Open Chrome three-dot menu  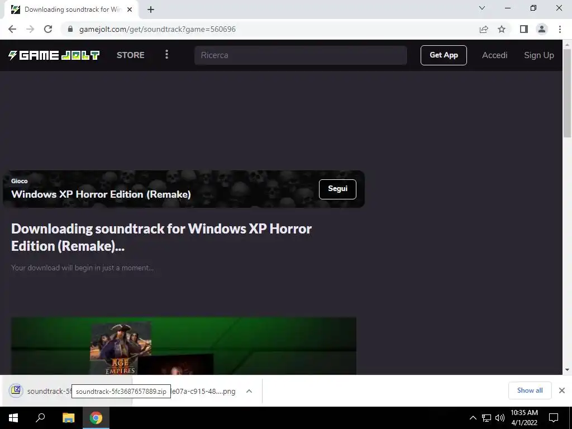coord(560,29)
